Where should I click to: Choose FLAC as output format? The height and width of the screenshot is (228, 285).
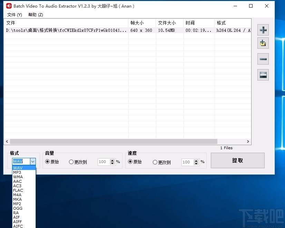pos(18,190)
